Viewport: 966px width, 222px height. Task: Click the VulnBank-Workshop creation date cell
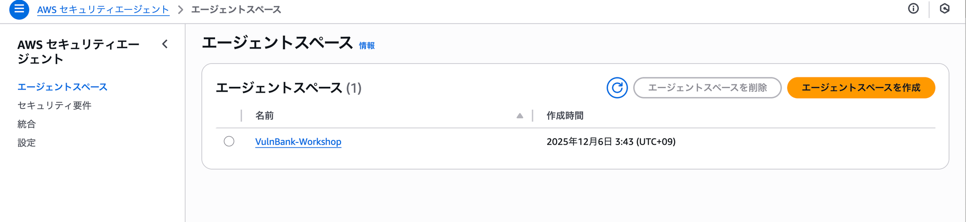point(611,142)
